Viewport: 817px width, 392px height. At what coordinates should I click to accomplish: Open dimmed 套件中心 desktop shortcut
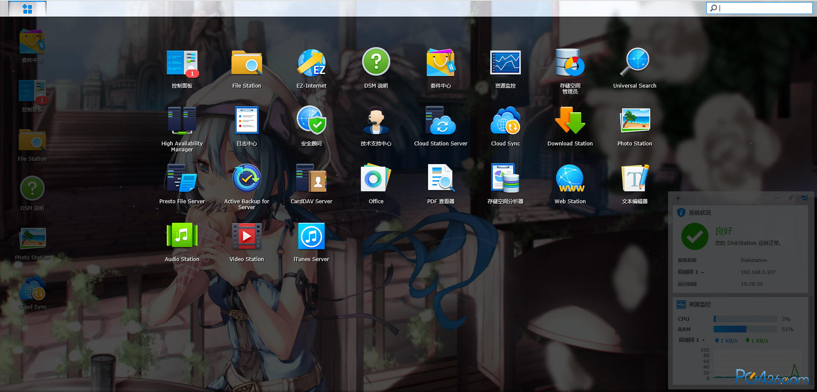click(x=32, y=42)
